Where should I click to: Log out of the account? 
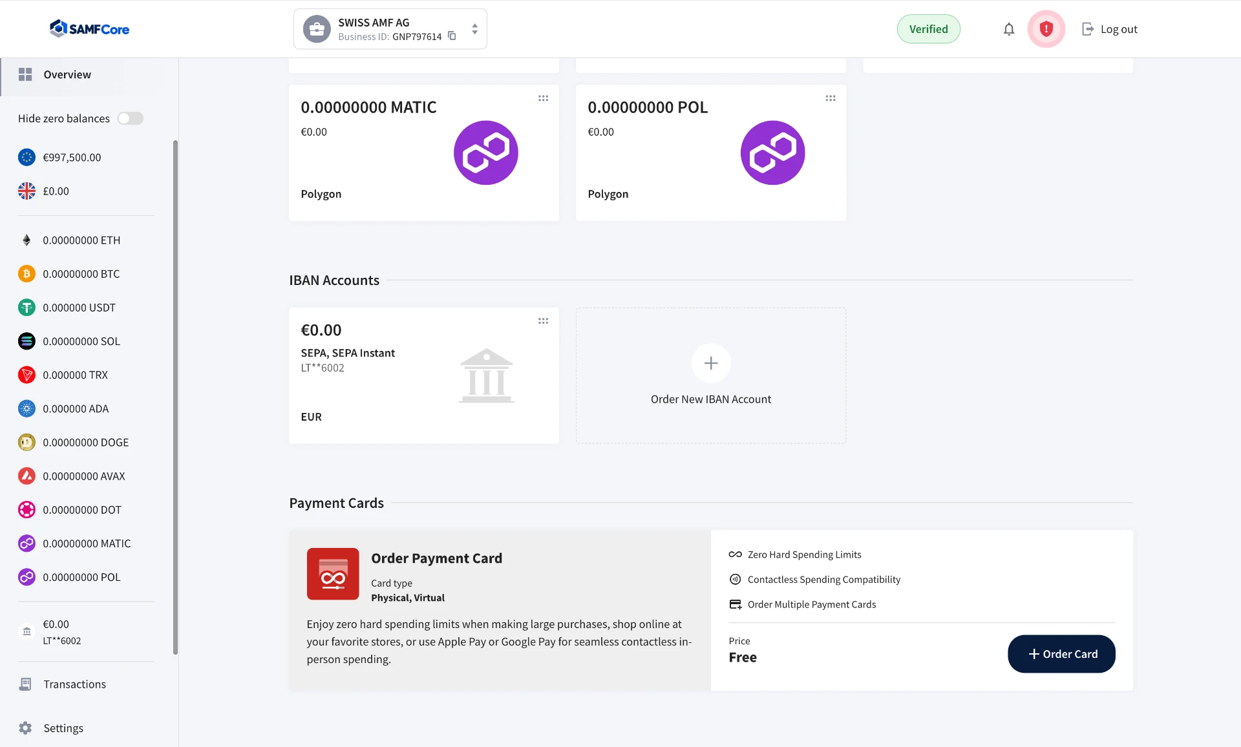coord(1109,29)
